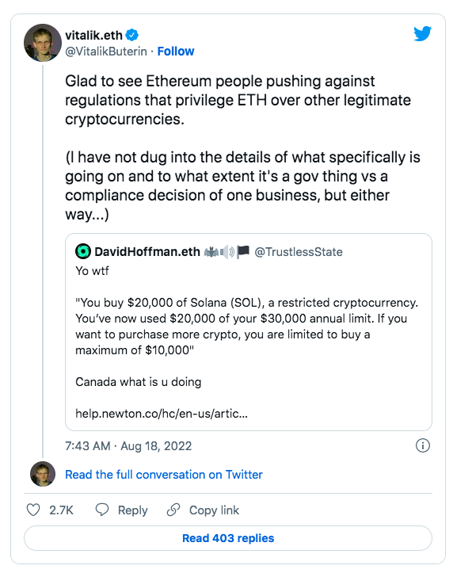
Task: Click the blue verified checkmark badge
Action: point(131,35)
